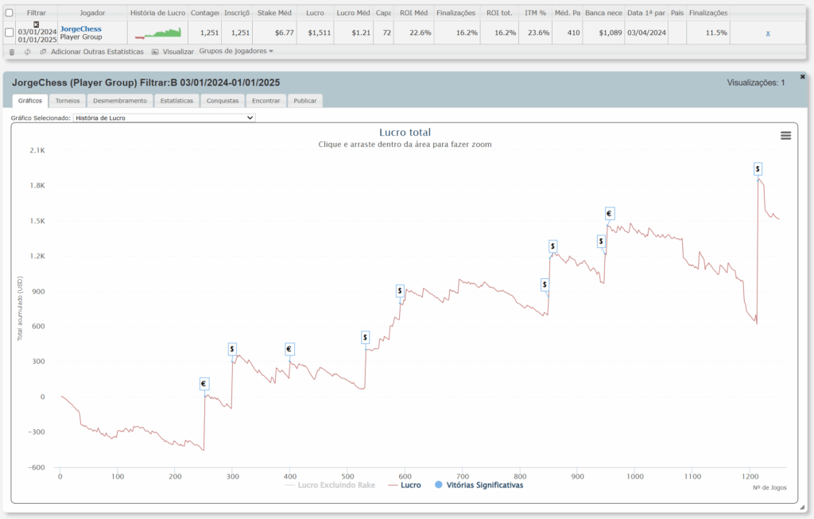Open the Estatísticas tab
814x519 pixels.
[x=176, y=101]
